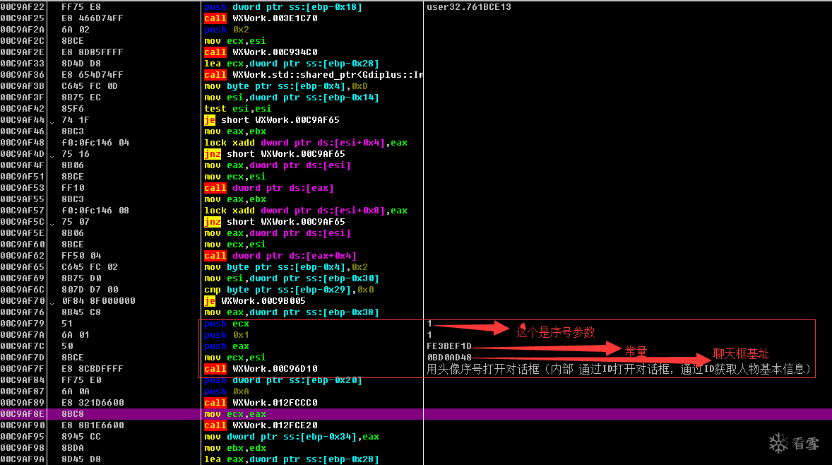
Task: Click mov dword ptr ss:[ebp-0x34],eax
Action: tap(292, 437)
